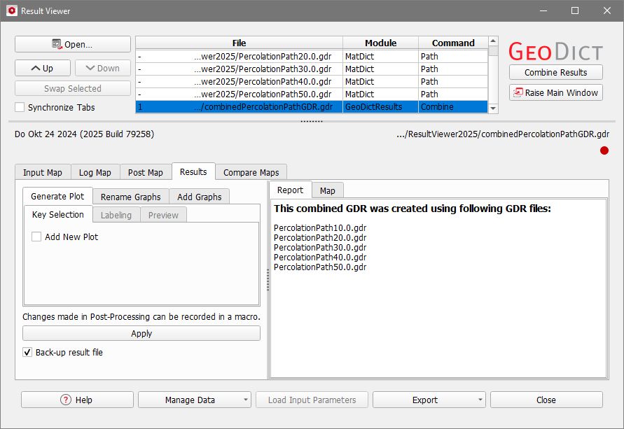Open the Export dropdown menu
Image resolution: width=624 pixels, height=429 pixels.
pos(429,400)
